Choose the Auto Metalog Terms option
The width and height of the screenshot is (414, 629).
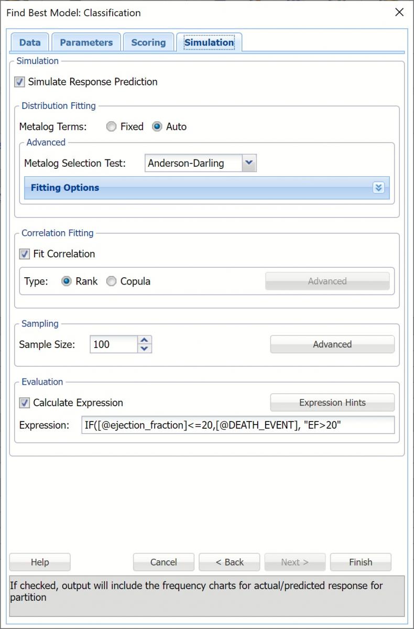pos(157,126)
